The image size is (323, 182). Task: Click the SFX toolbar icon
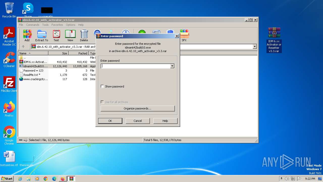(184, 36)
